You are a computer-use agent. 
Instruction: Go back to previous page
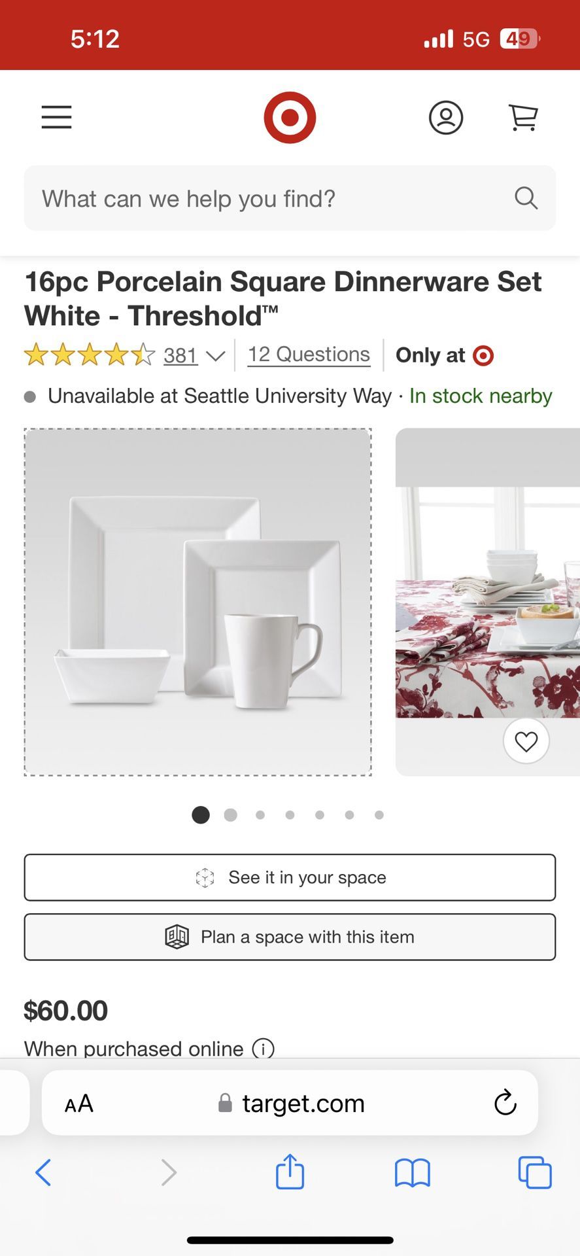click(x=43, y=1172)
